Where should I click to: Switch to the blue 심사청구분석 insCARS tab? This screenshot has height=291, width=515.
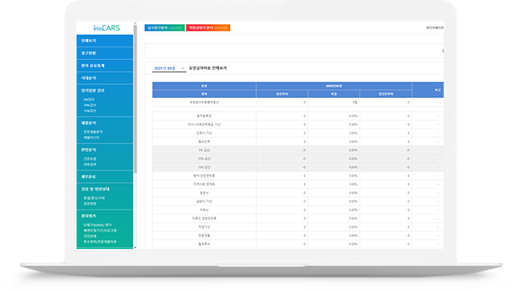[x=164, y=28]
